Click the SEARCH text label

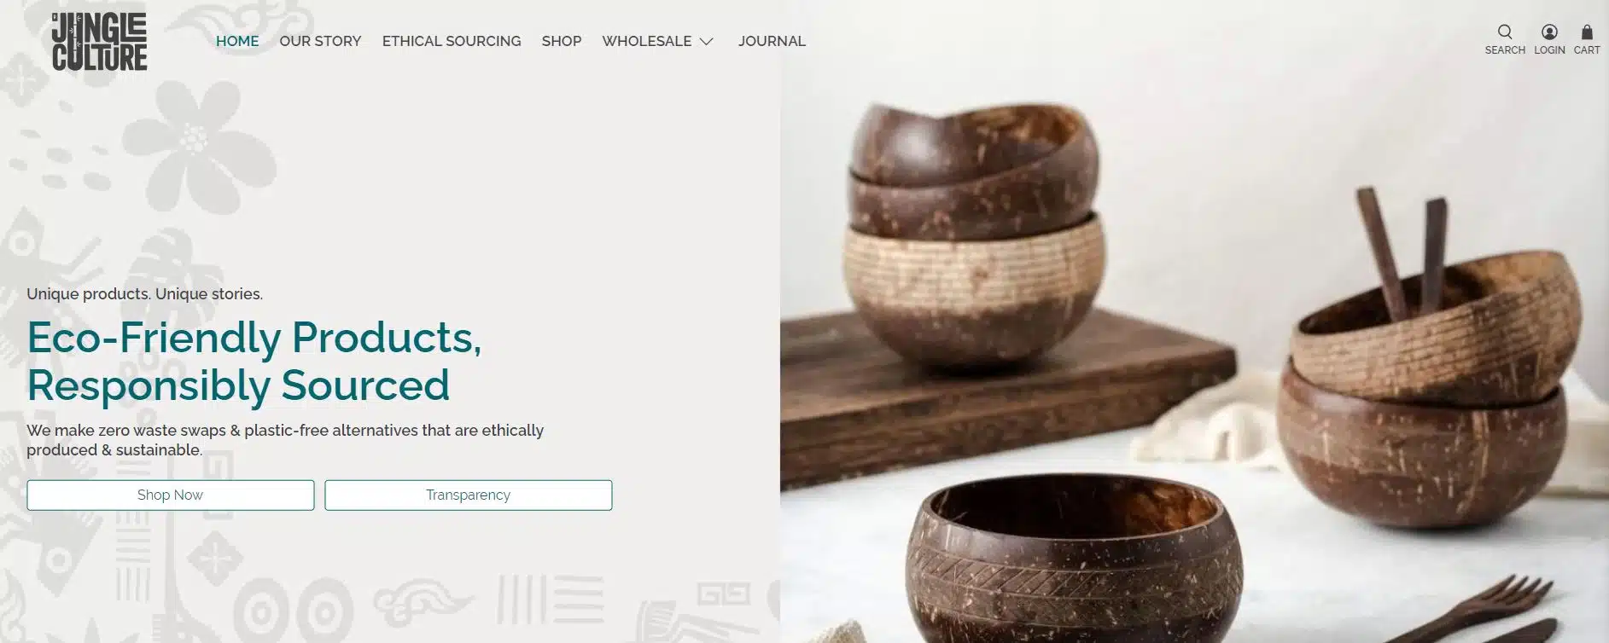tap(1505, 50)
